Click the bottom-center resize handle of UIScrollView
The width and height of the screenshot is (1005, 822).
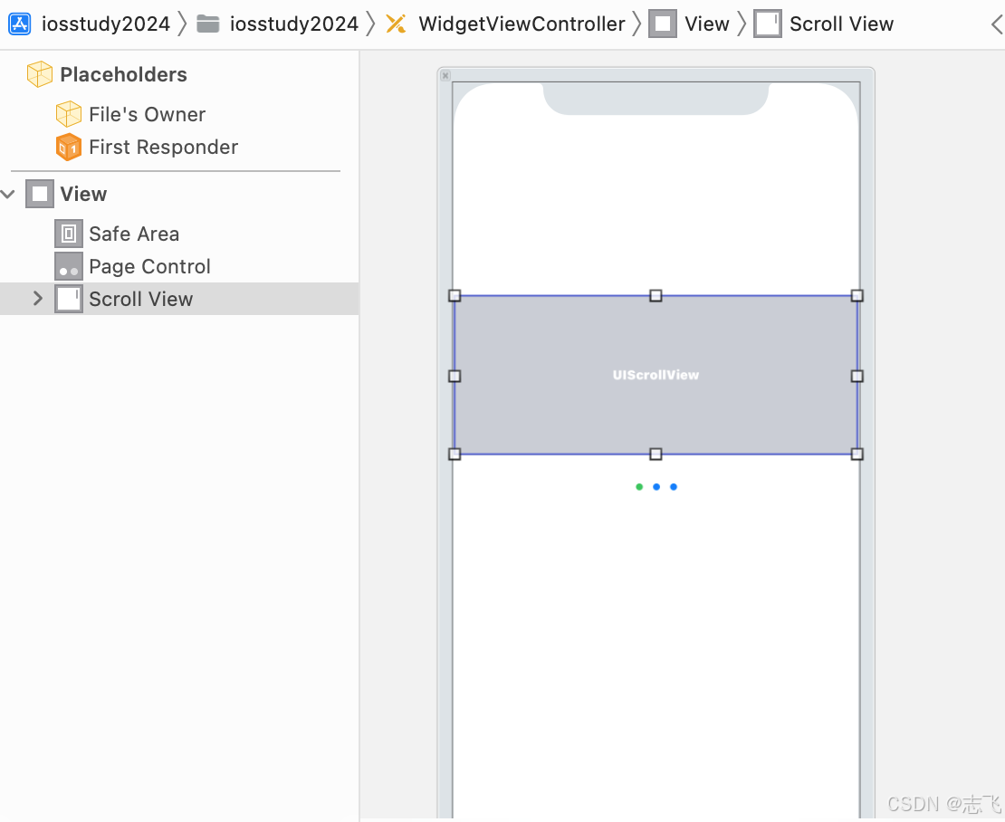click(656, 454)
